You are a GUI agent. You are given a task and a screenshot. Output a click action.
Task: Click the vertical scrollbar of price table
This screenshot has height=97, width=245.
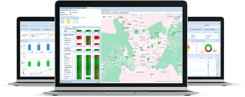(100, 54)
